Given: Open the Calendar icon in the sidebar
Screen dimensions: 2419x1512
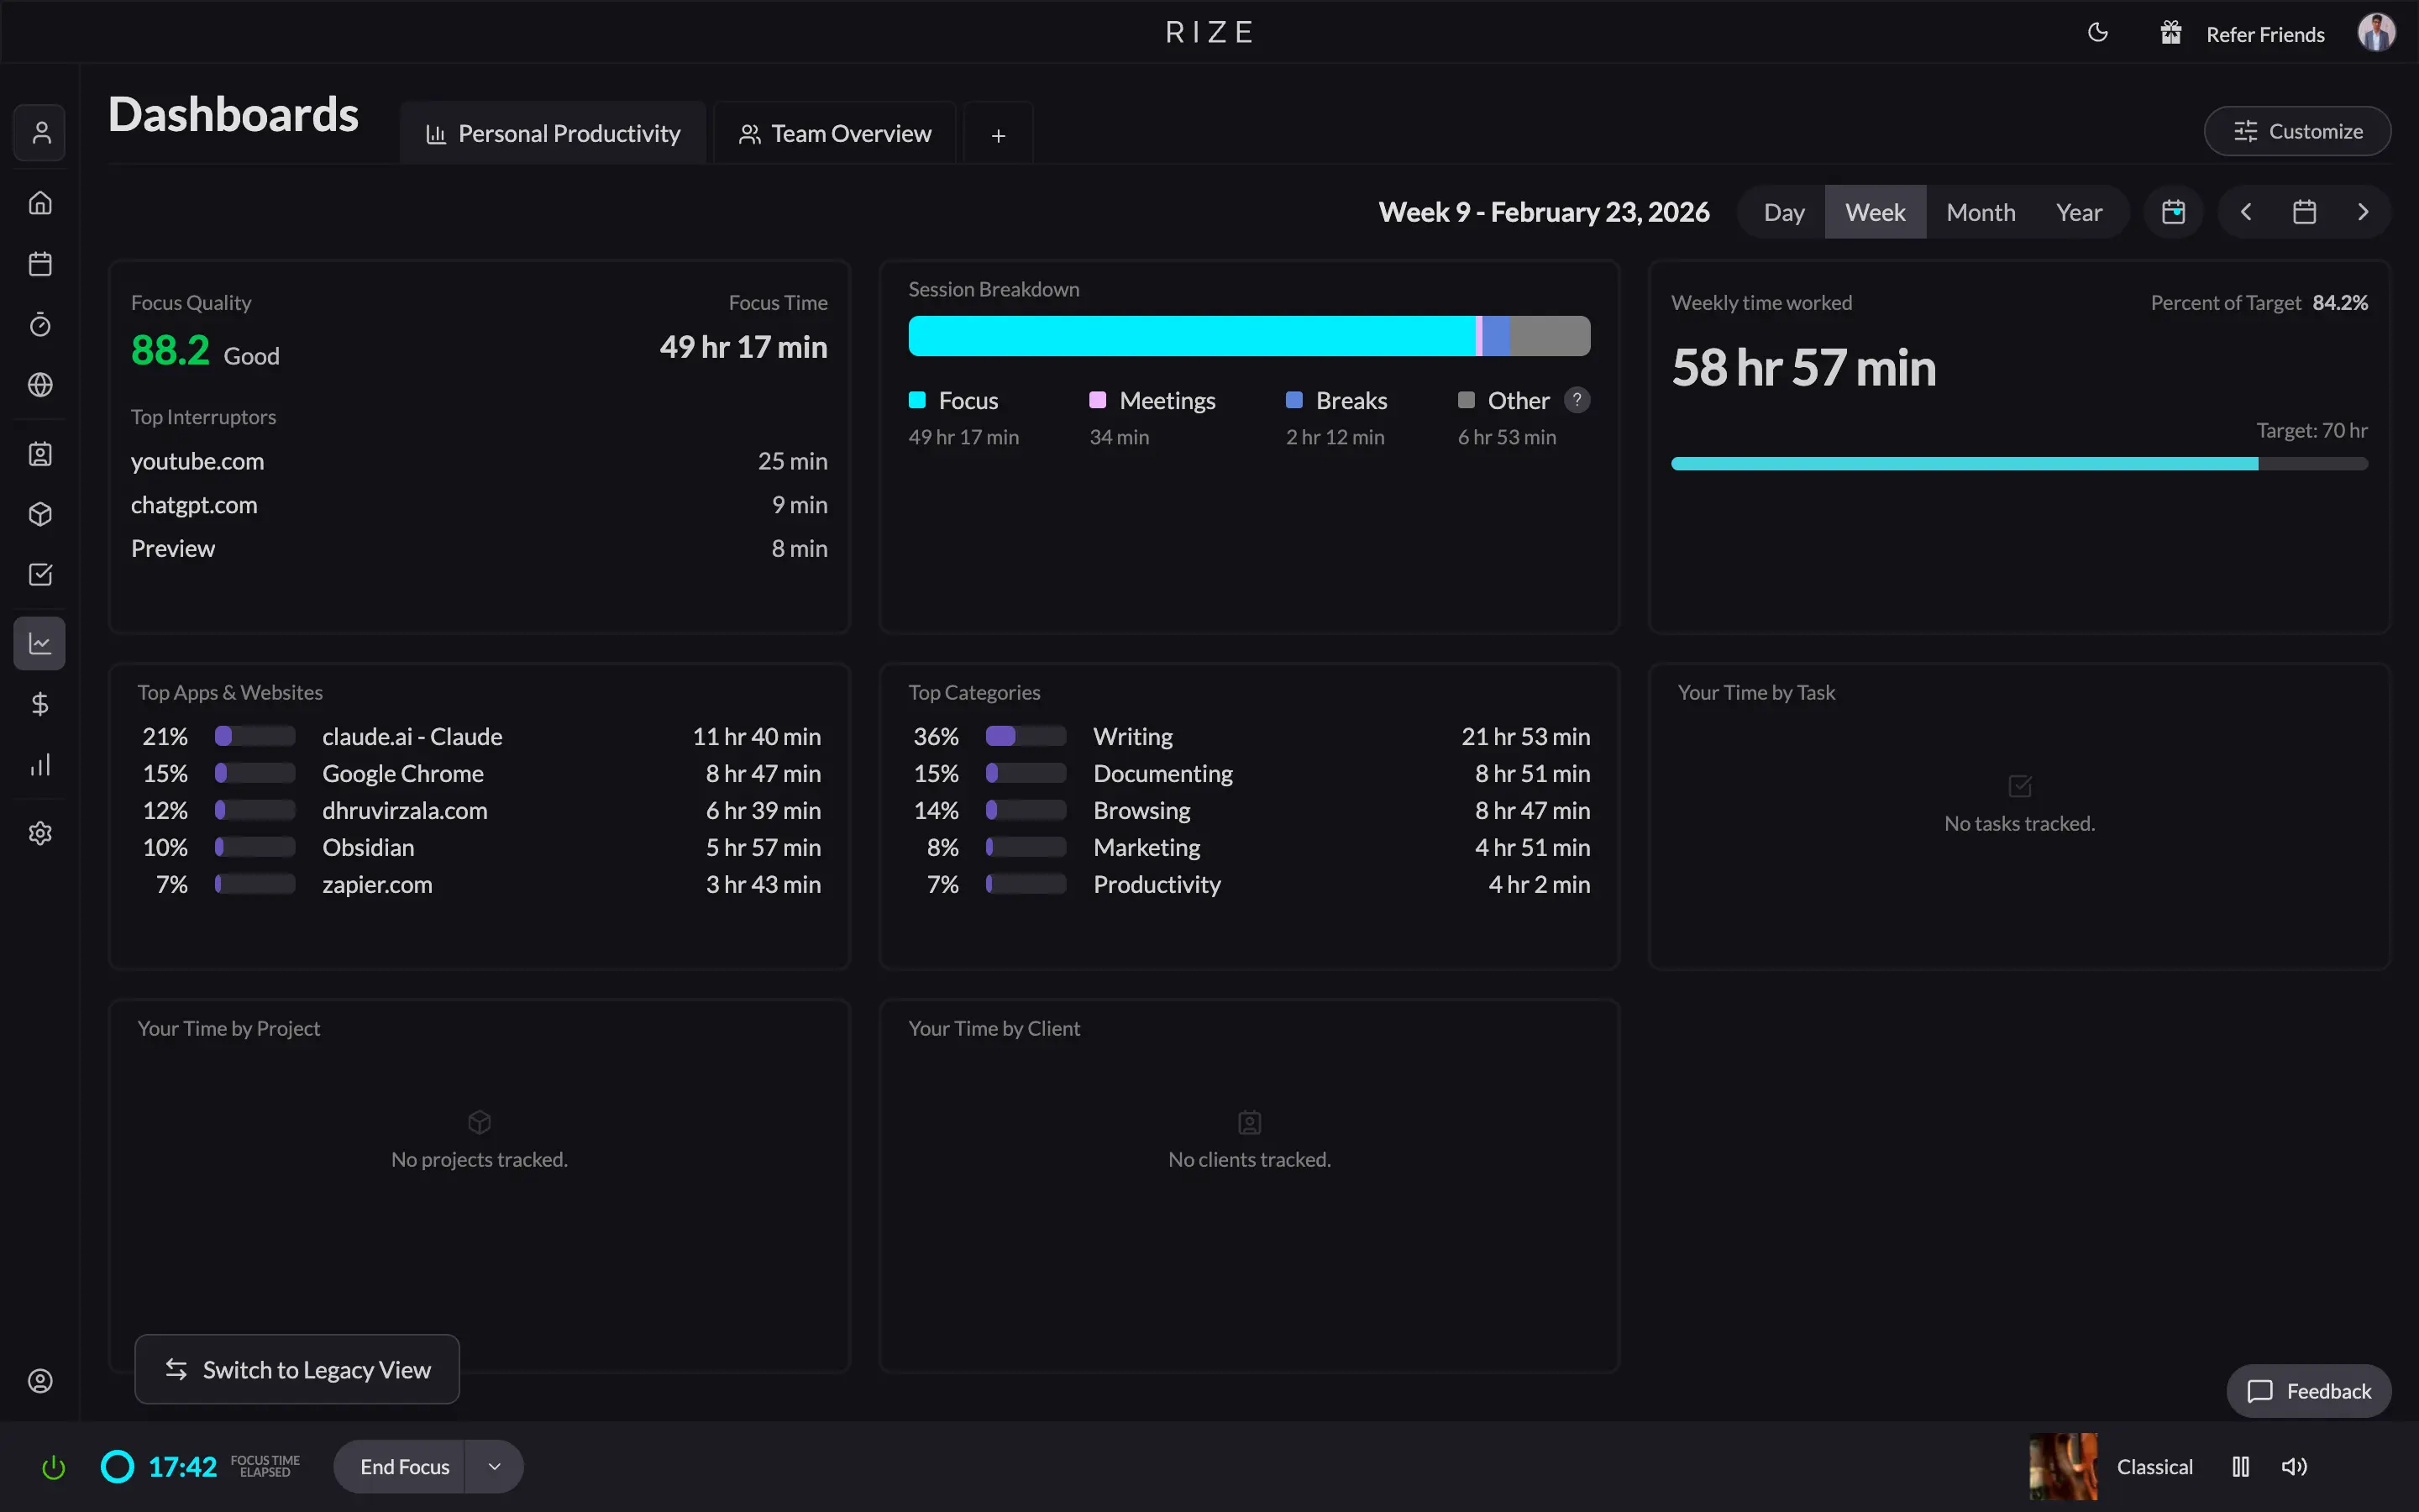Looking at the screenshot, I should tap(40, 263).
